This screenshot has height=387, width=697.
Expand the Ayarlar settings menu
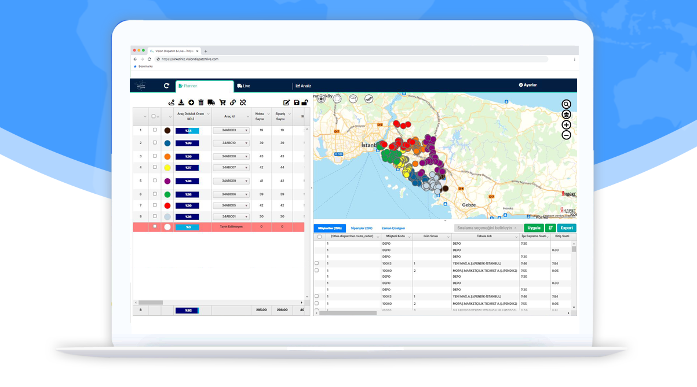[x=528, y=85]
